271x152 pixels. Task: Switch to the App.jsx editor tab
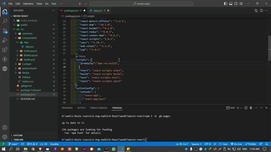pos(98,11)
